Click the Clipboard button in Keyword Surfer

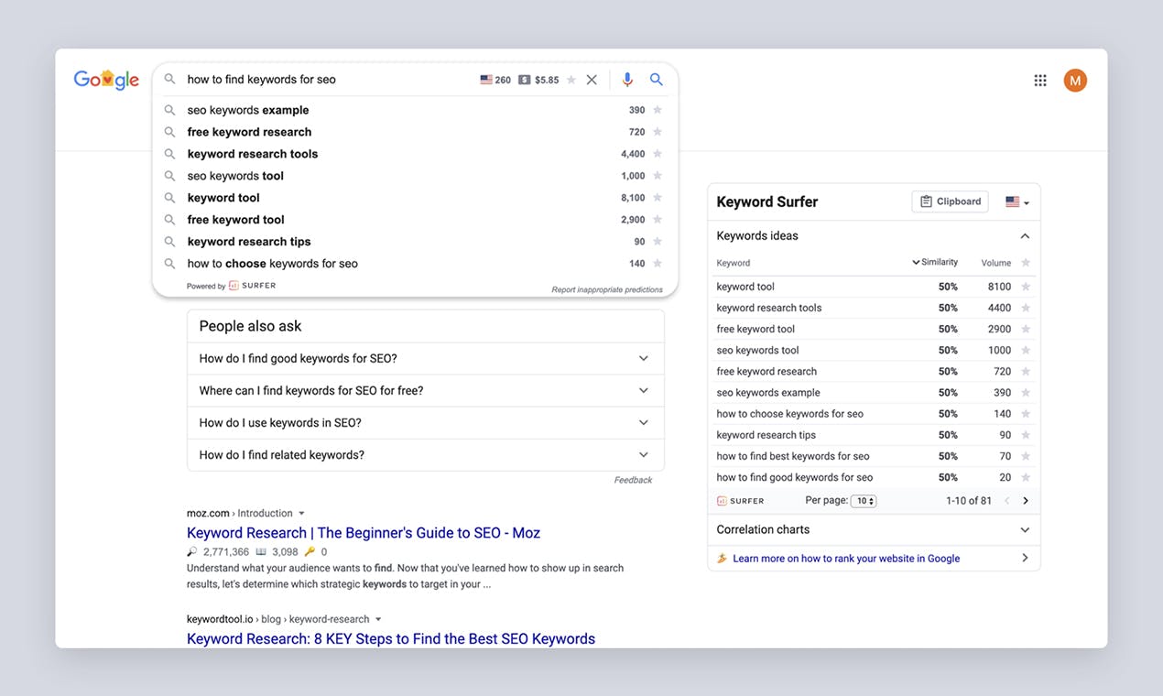click(x=950, y=201)
